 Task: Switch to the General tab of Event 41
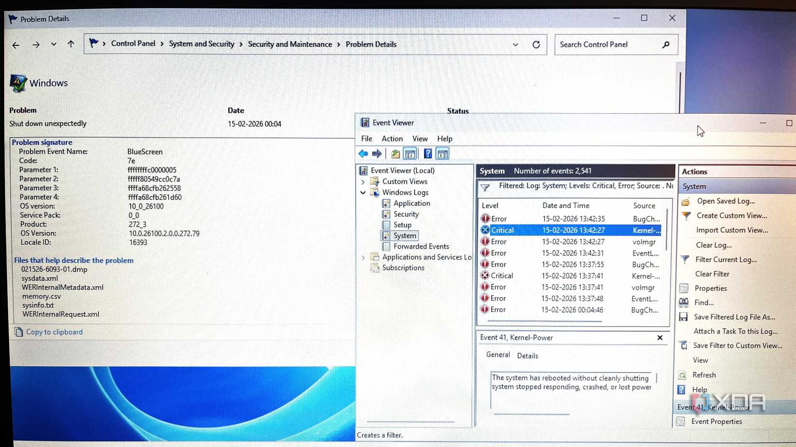click(x=498, y=355)
